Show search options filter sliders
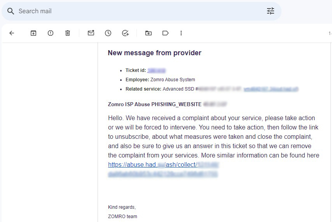 [x=271, y=11]
